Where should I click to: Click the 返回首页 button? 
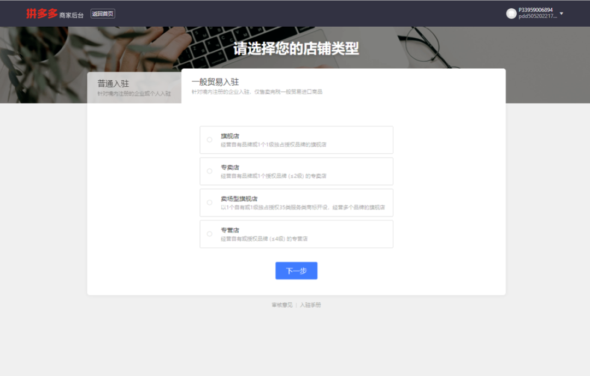pyautogui.click(x=102, y=14)
